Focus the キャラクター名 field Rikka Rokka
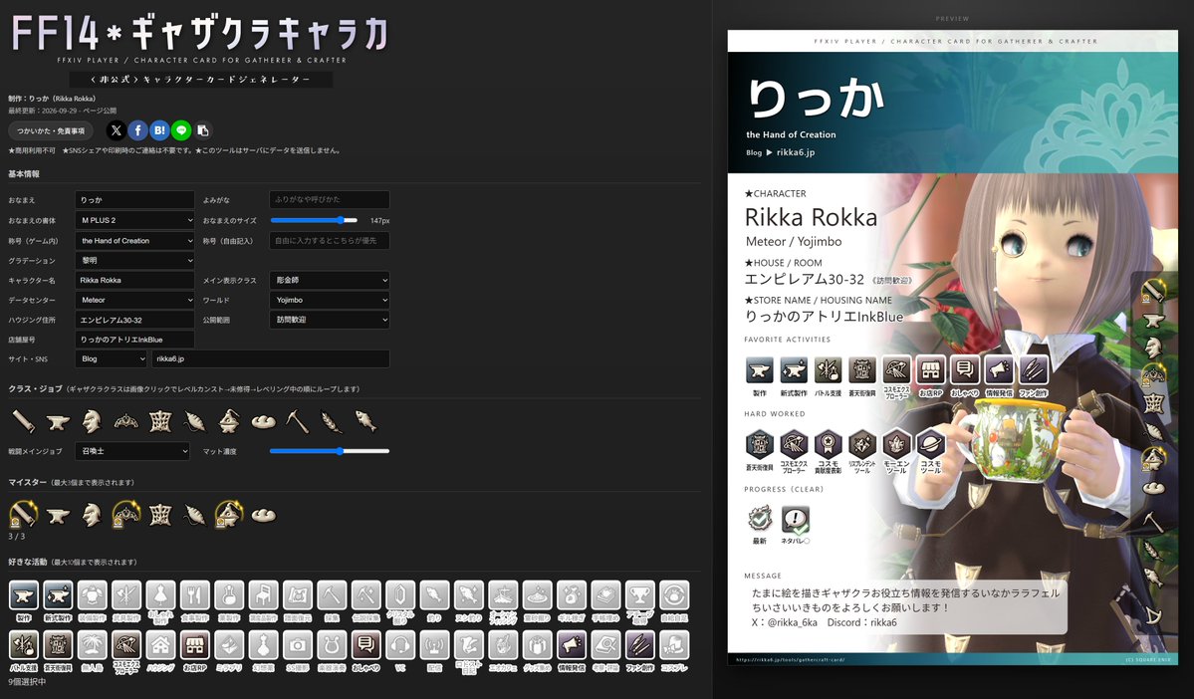Viewport: 1194px width, 699px height. (134, 280)
